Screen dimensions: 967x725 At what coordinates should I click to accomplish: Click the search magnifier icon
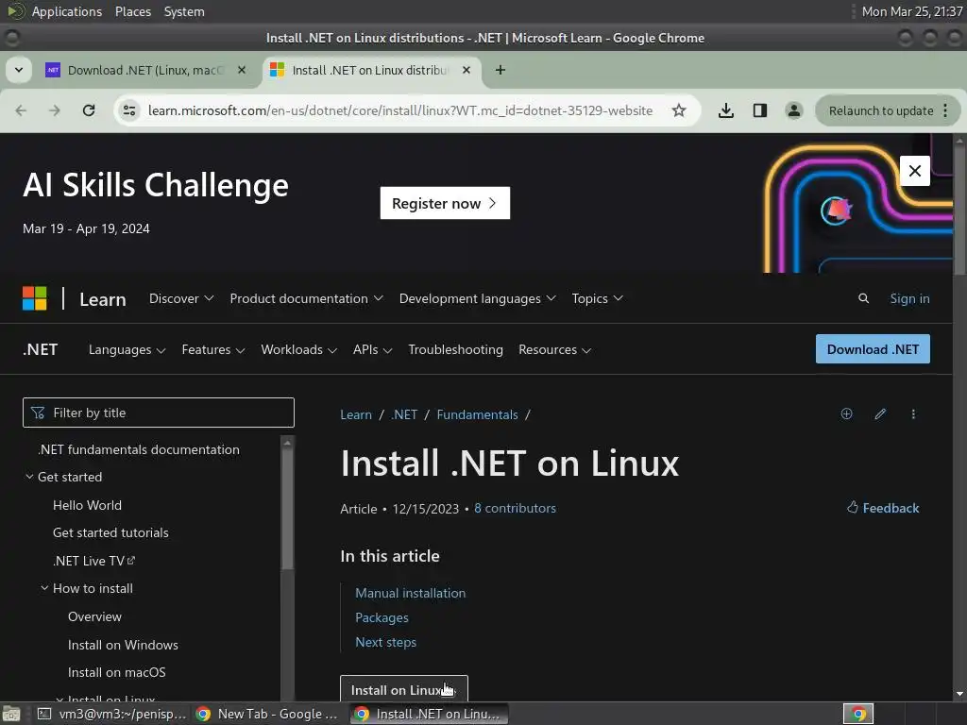pyautogui.click(x=863, y=298)
